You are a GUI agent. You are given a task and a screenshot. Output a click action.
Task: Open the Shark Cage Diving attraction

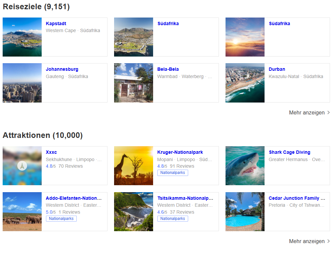pyautogui.click(x=289, y=152)
